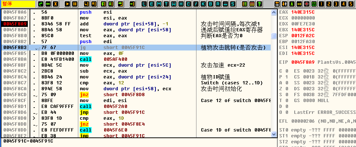Click the ESP register value 0012FA2C

click(303, 36)
